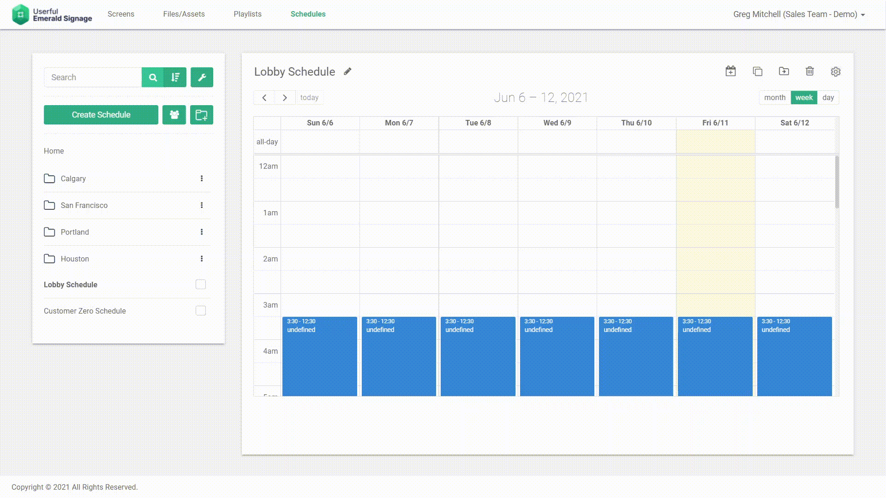Click the Fri 6/11 column header
886x498 pixels.
point(715,123)
